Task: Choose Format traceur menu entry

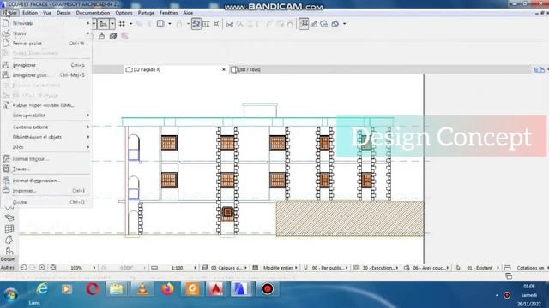Action: [46, 159]
